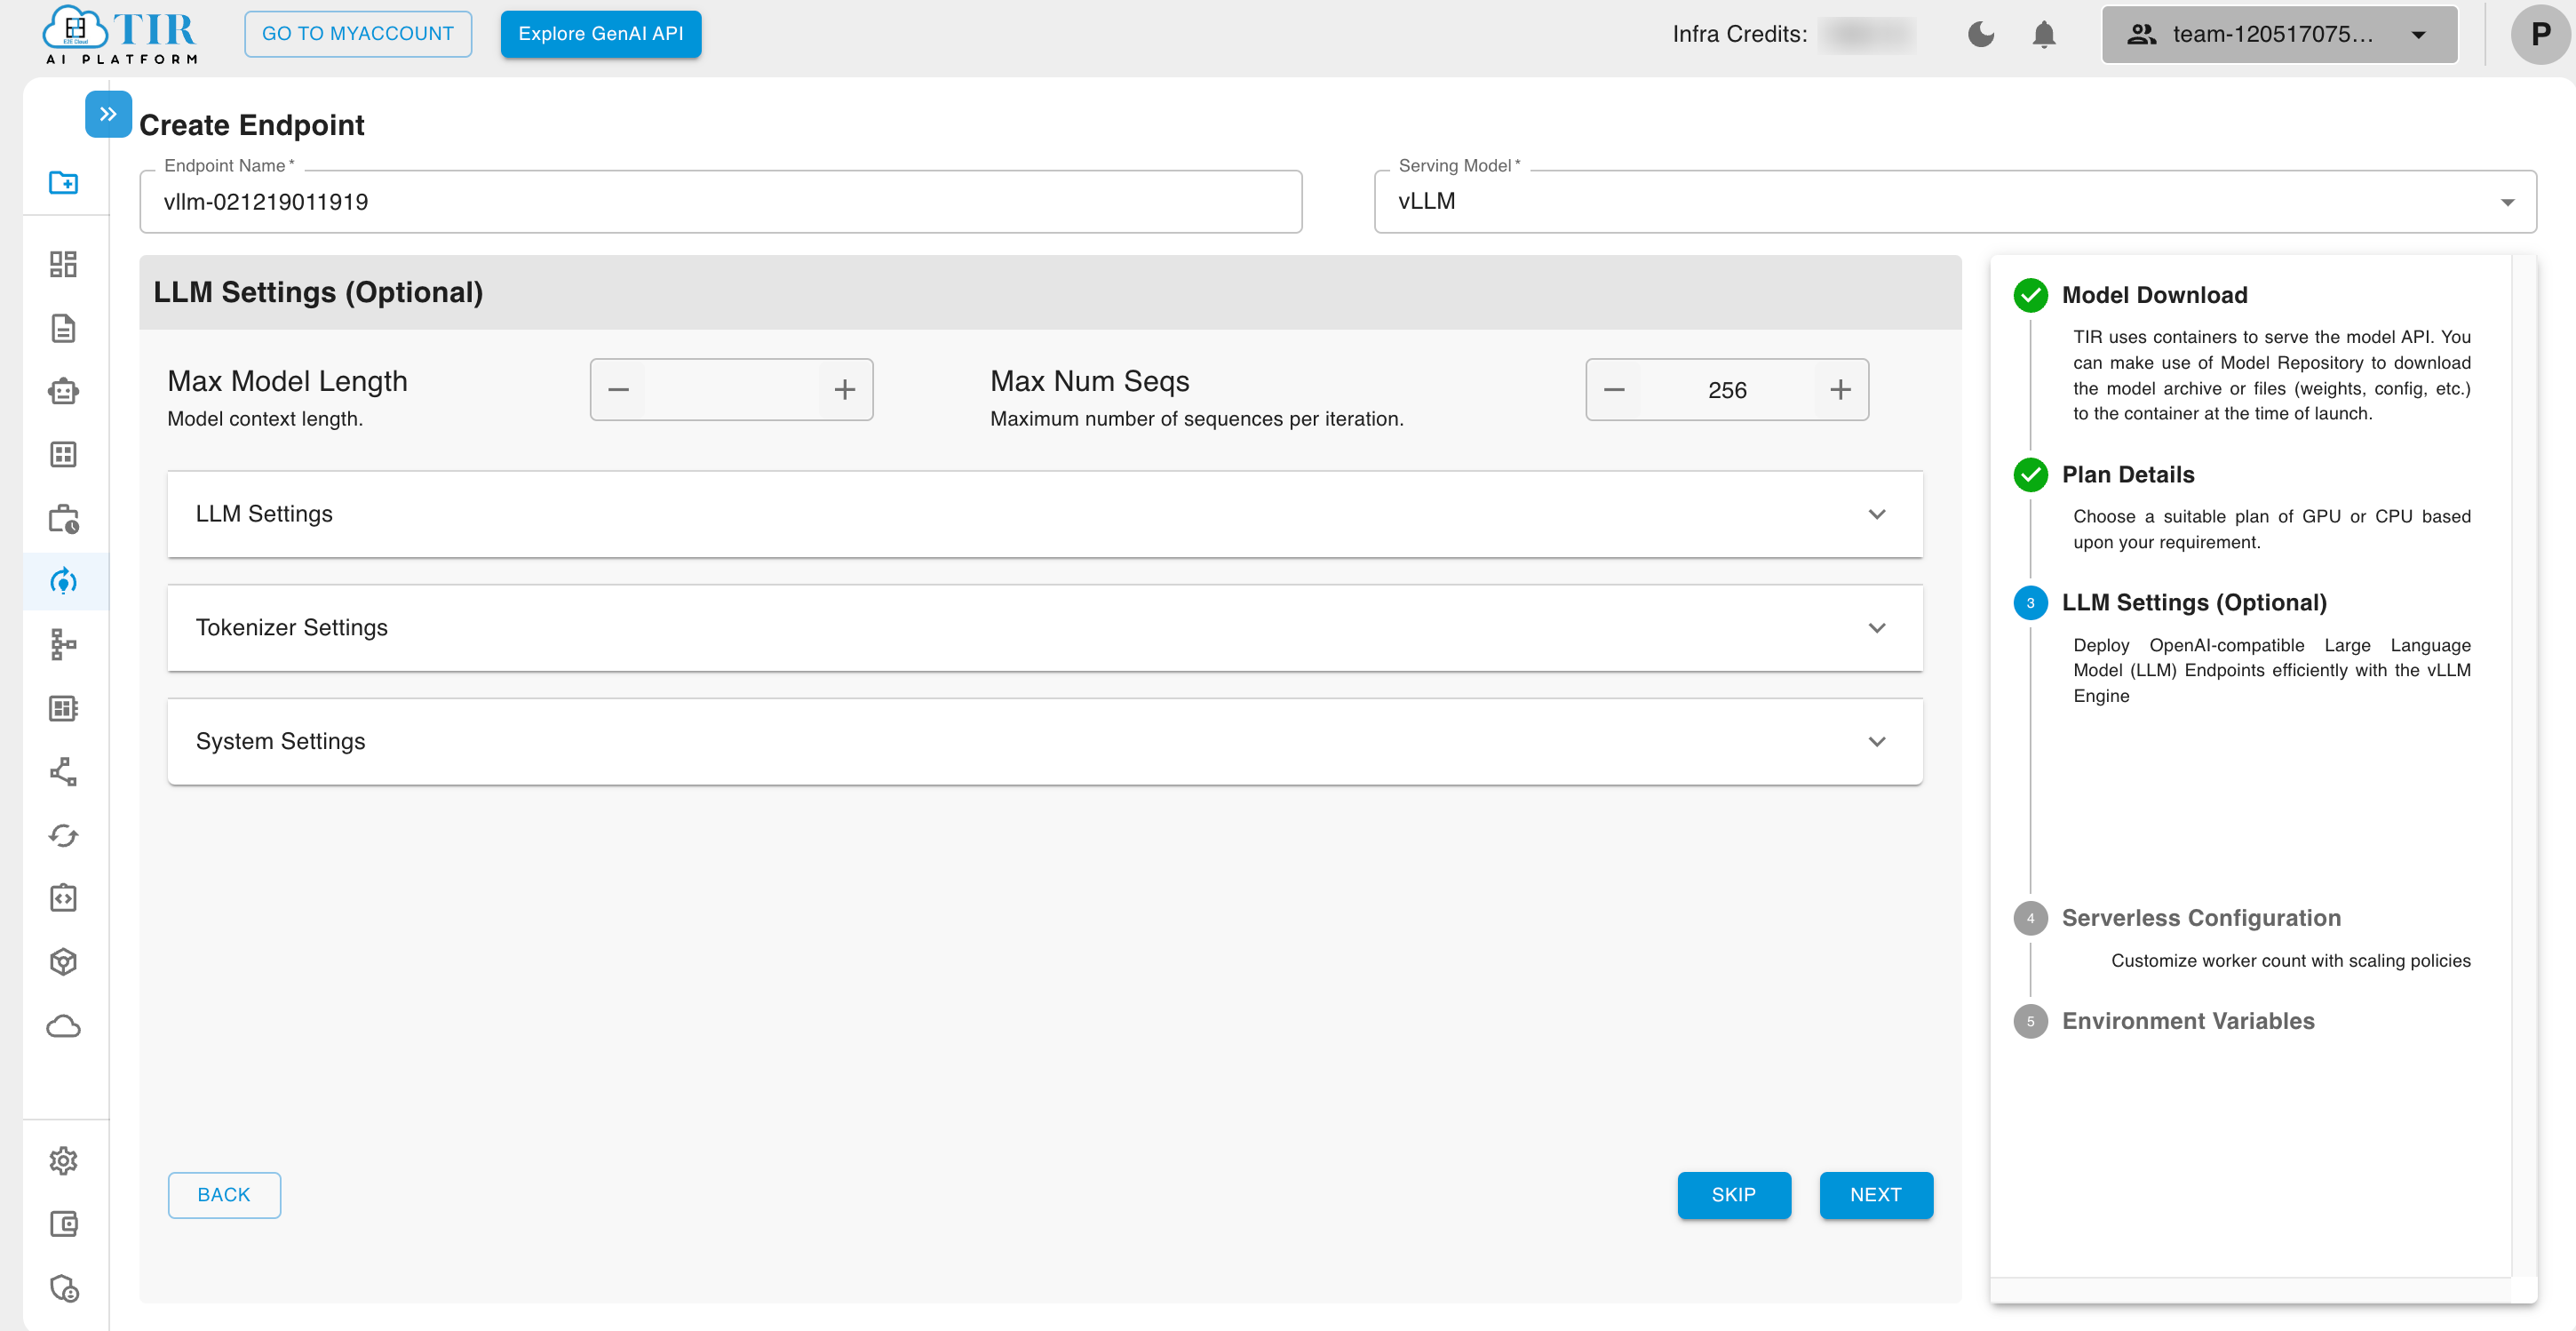Expand the LLM Settings accordion
Viewport: 2576px width, 1331px height.
pos(1045,514)
